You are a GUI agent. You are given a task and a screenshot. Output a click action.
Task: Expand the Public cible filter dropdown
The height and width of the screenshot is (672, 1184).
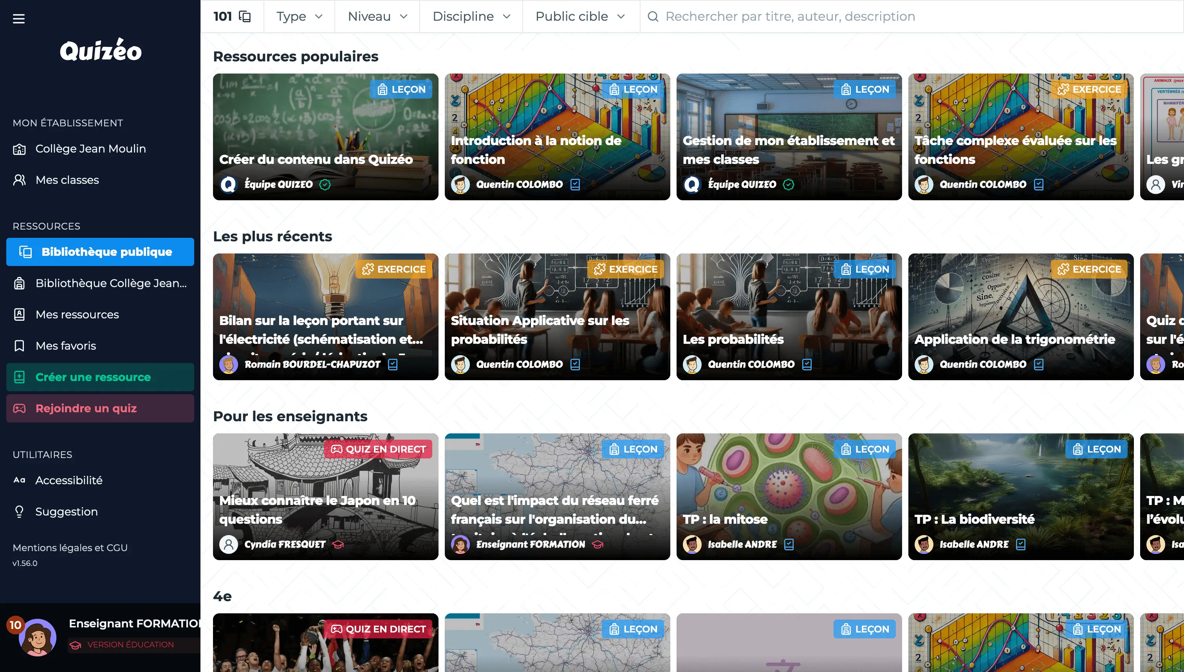coord(581,16)
